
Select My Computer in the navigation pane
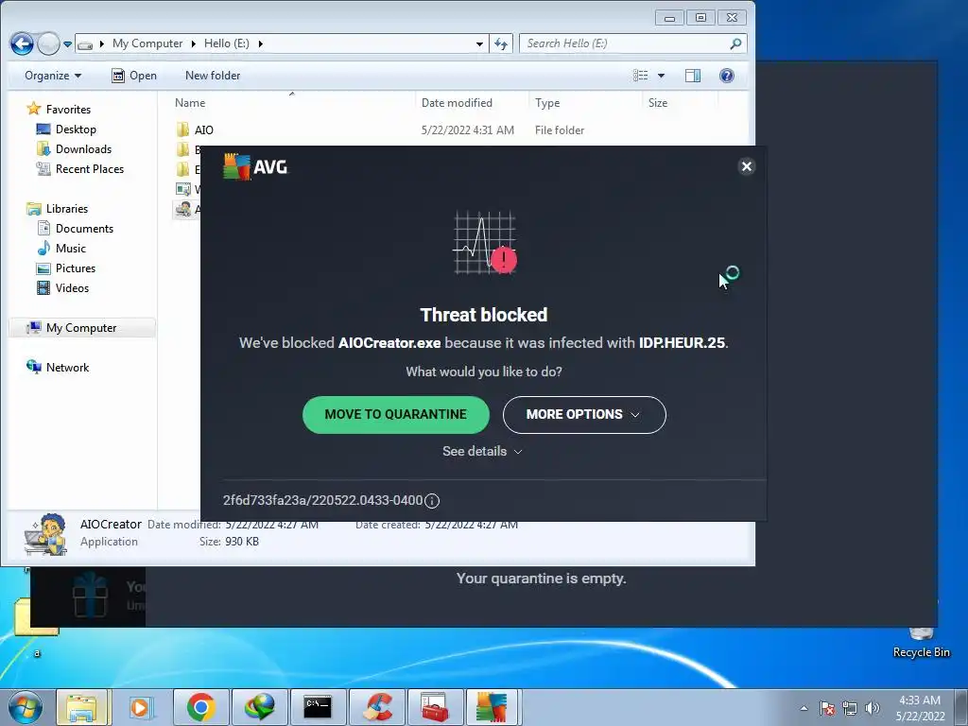point(81,328)
